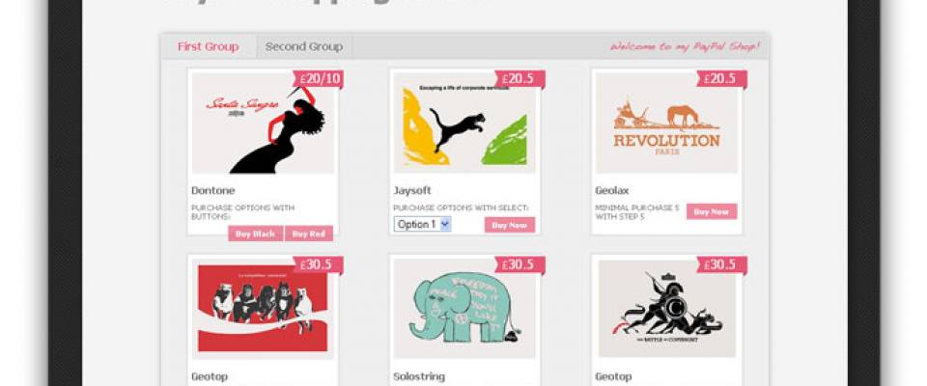Click the £20/10 price ribbon
This screenshot has width=927, height=386.
[x=319, y=79]
